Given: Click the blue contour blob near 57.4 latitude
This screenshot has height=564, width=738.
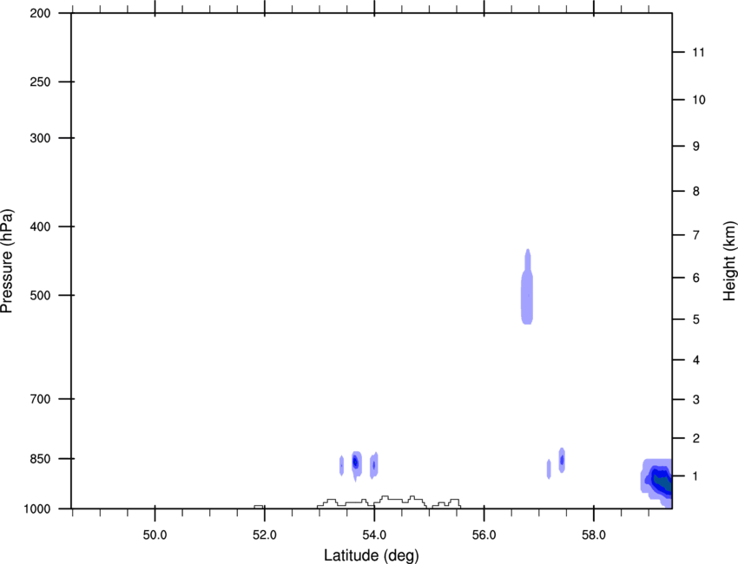Looking at the screenshot, I should (x=562, y=460).
